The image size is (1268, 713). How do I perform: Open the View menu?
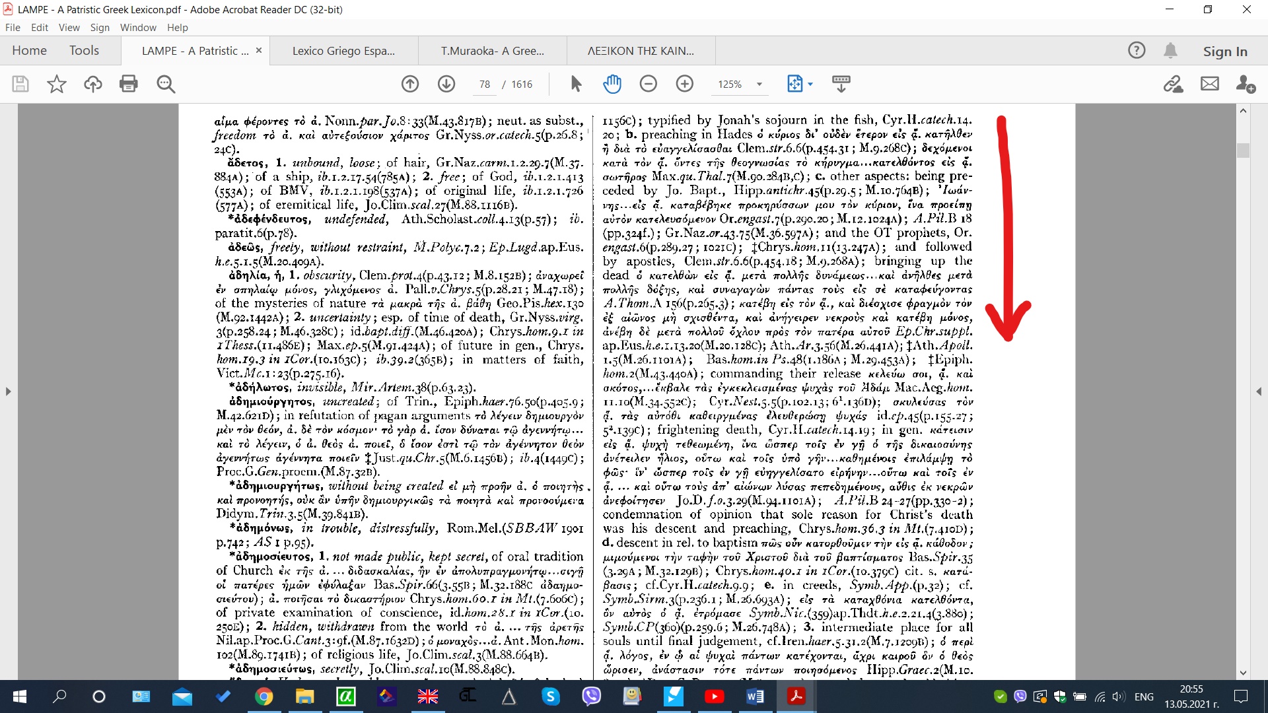(x=69, y=27)
